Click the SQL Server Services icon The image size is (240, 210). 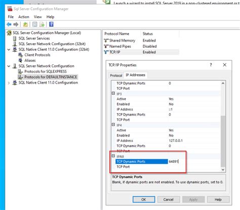[15, 39]
